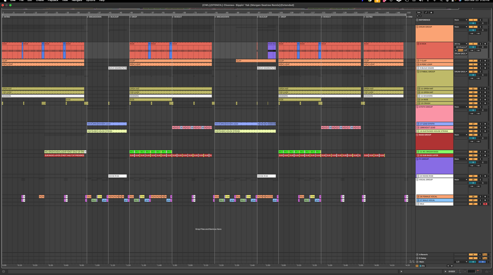Open the Options menu
This screenshot has height=275, width=493.
pyautogui.click(x=91, y=1)
